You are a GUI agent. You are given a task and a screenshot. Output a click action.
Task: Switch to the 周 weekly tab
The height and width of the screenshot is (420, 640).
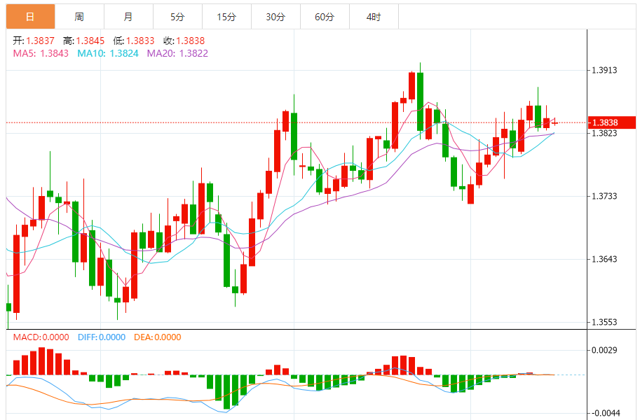79,16
